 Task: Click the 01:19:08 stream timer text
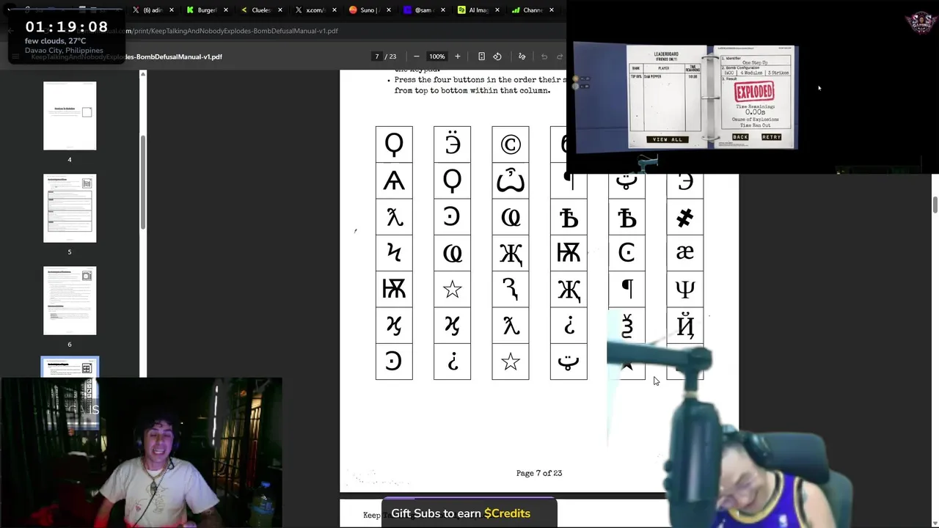67,27
